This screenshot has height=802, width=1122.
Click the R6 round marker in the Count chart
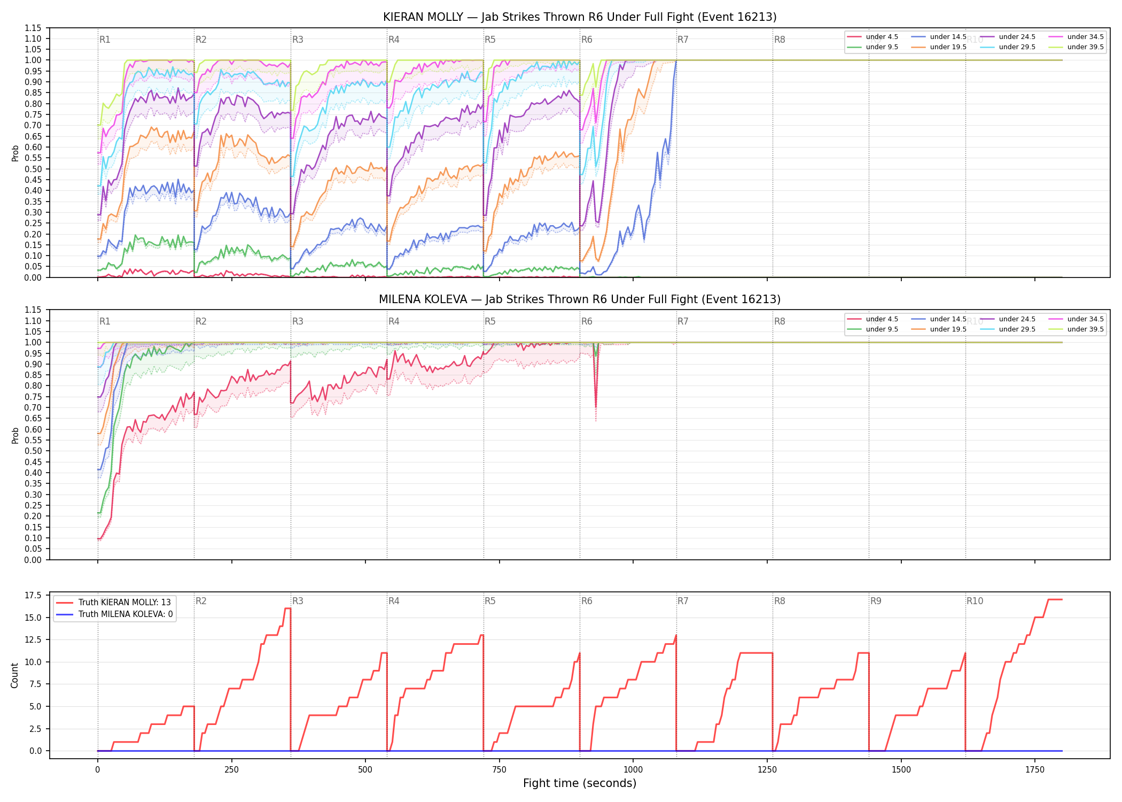pos(587,601)
